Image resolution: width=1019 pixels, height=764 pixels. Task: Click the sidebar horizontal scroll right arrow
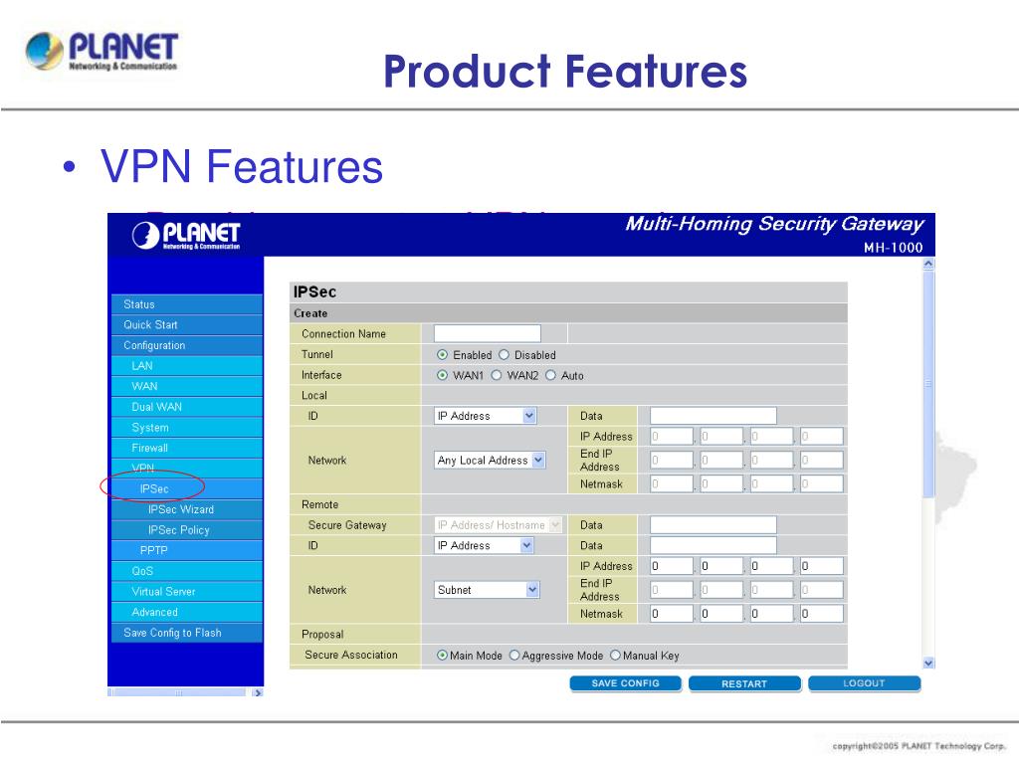pyautogui.click(x=258, y=693)
